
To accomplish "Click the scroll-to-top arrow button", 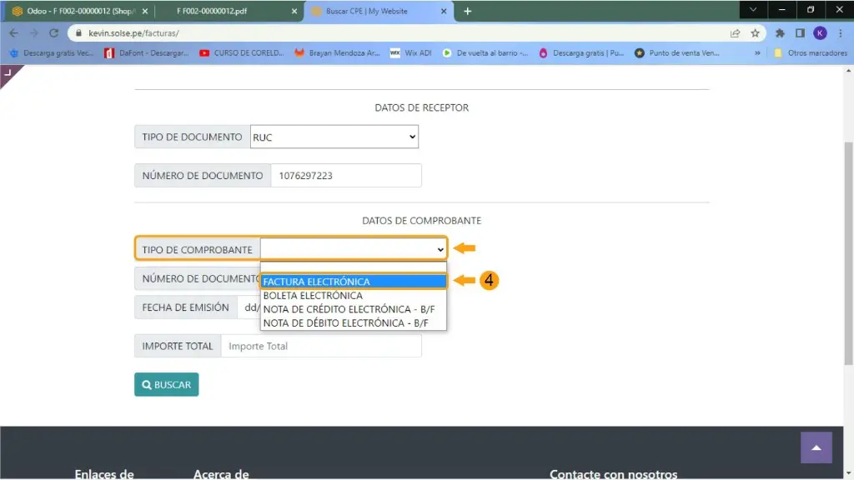I will click(816, 447).
